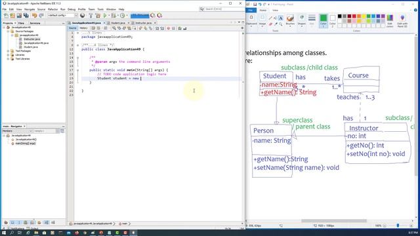
Task: Open Instructor.java in Projects tree
Action: [31, 39]
